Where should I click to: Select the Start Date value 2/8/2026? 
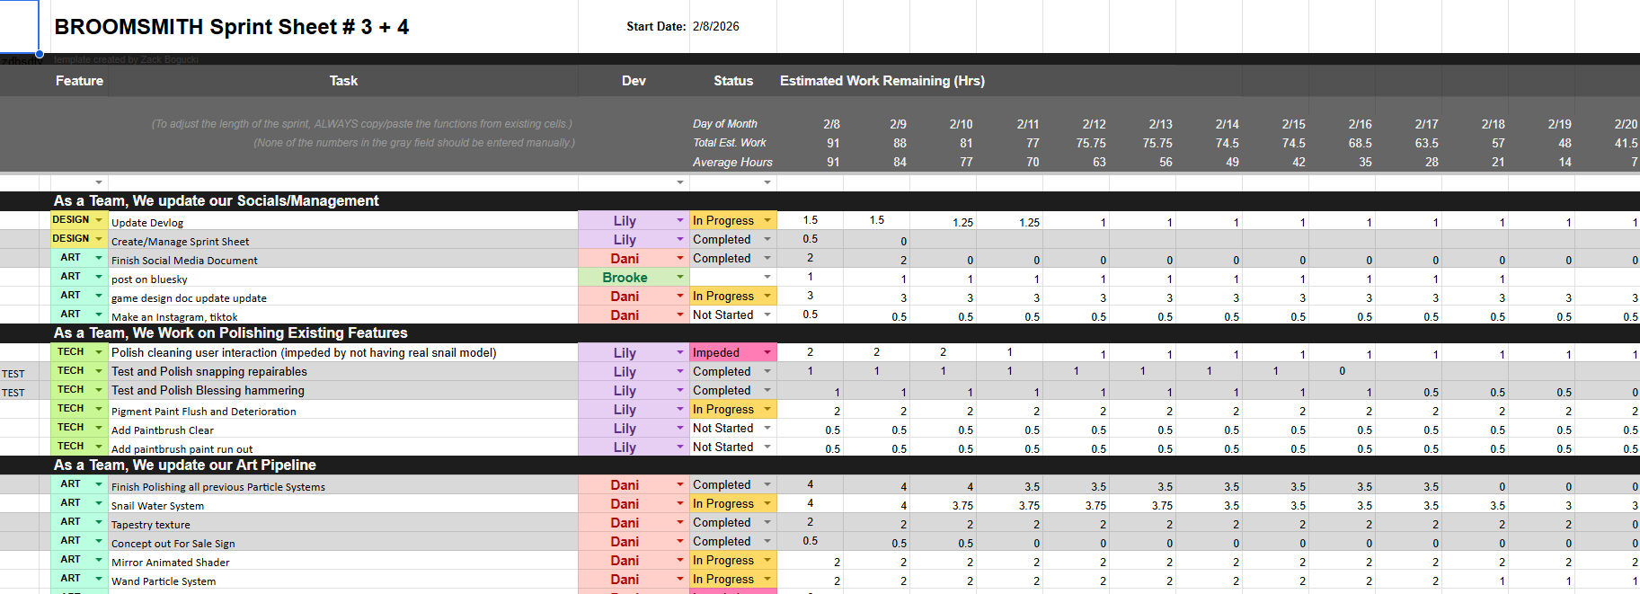[x=716, y=27]
